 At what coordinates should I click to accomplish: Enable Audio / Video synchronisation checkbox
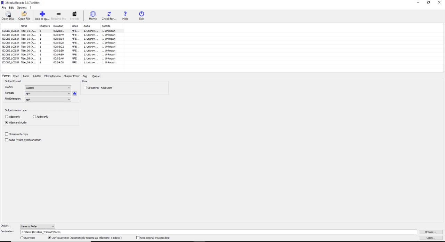point(6,140)
